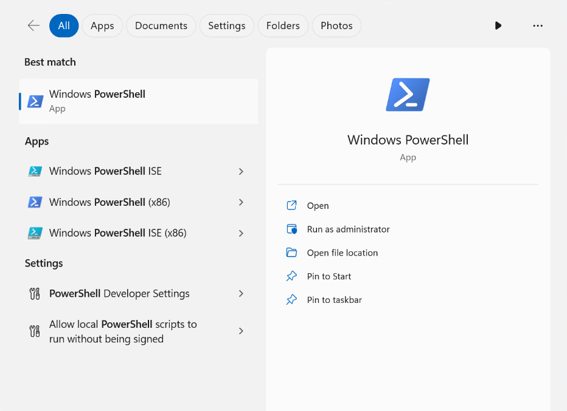Select Open file location

coord(343,253)
